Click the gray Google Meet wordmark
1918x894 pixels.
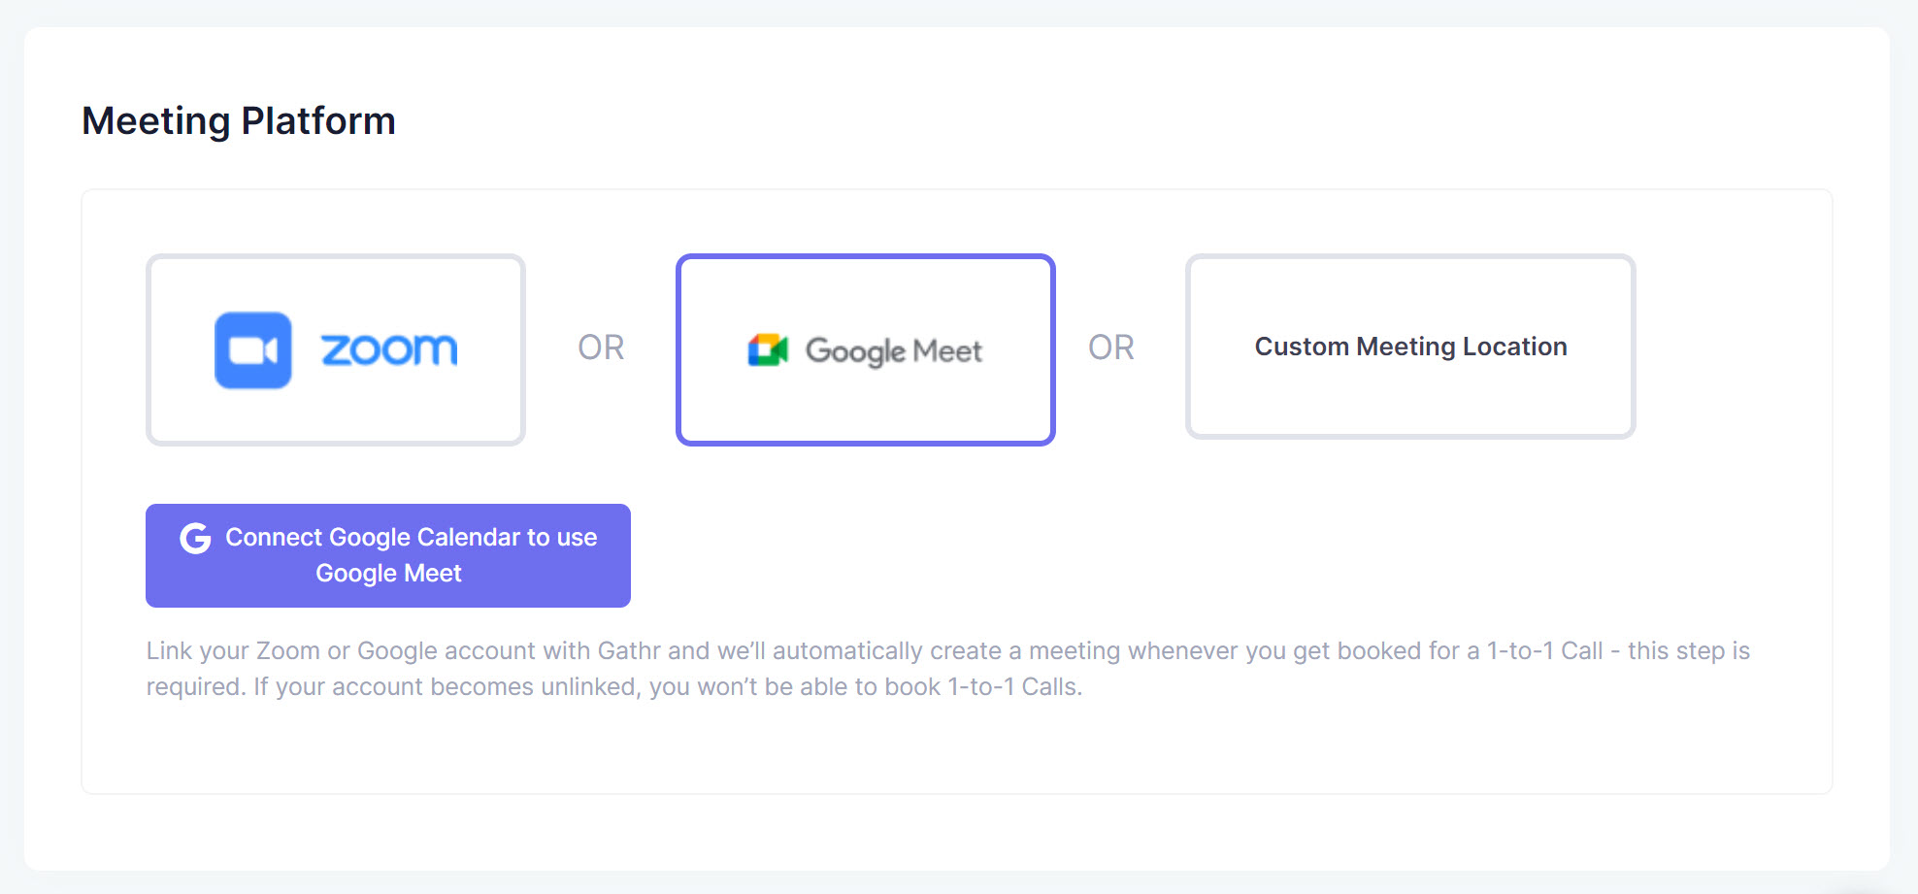894,350
